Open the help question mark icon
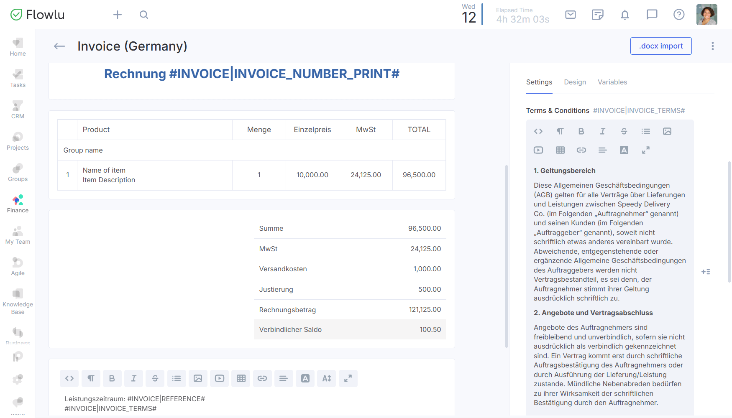This screenshot has height=418, width=732. coord(679,15)
